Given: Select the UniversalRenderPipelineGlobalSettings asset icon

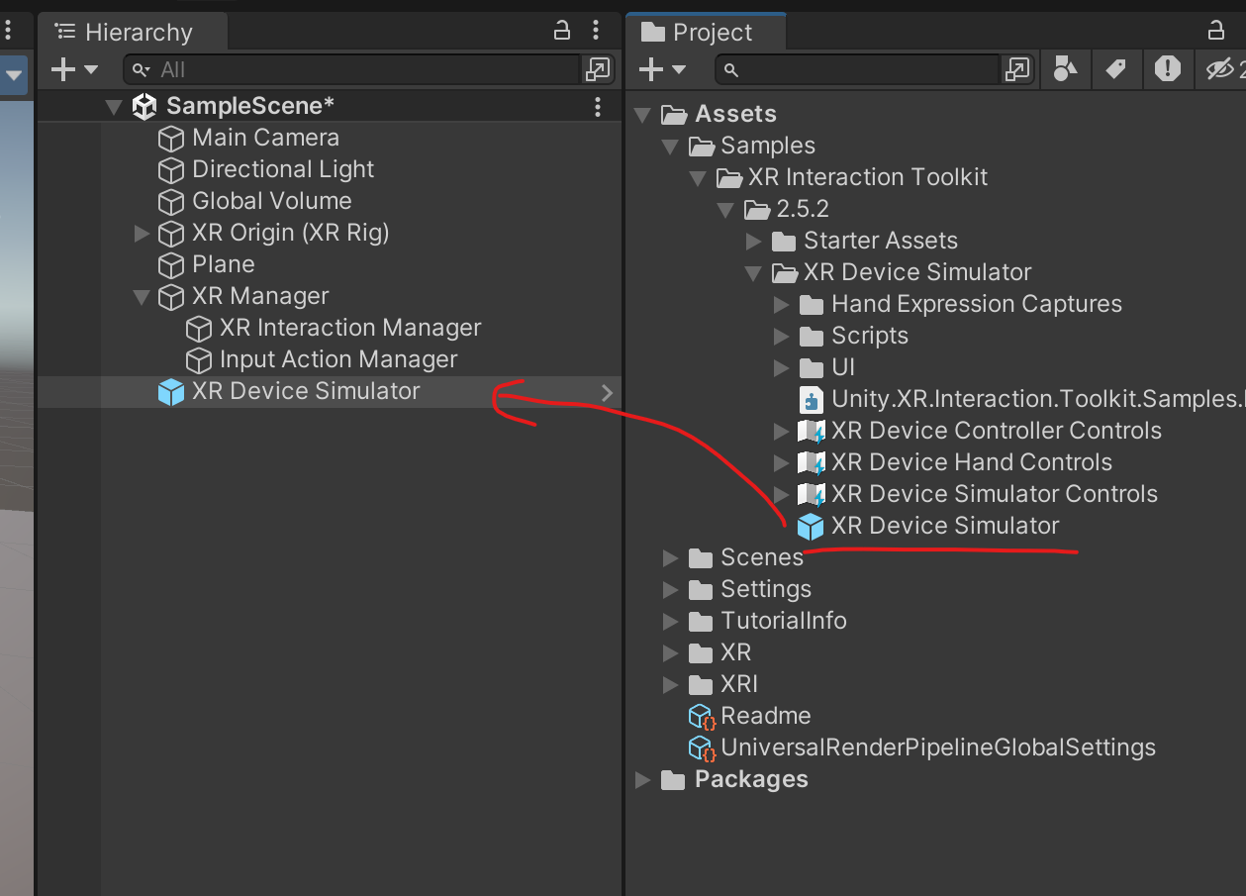Looking at the screenshot, I should click(702, 747).
